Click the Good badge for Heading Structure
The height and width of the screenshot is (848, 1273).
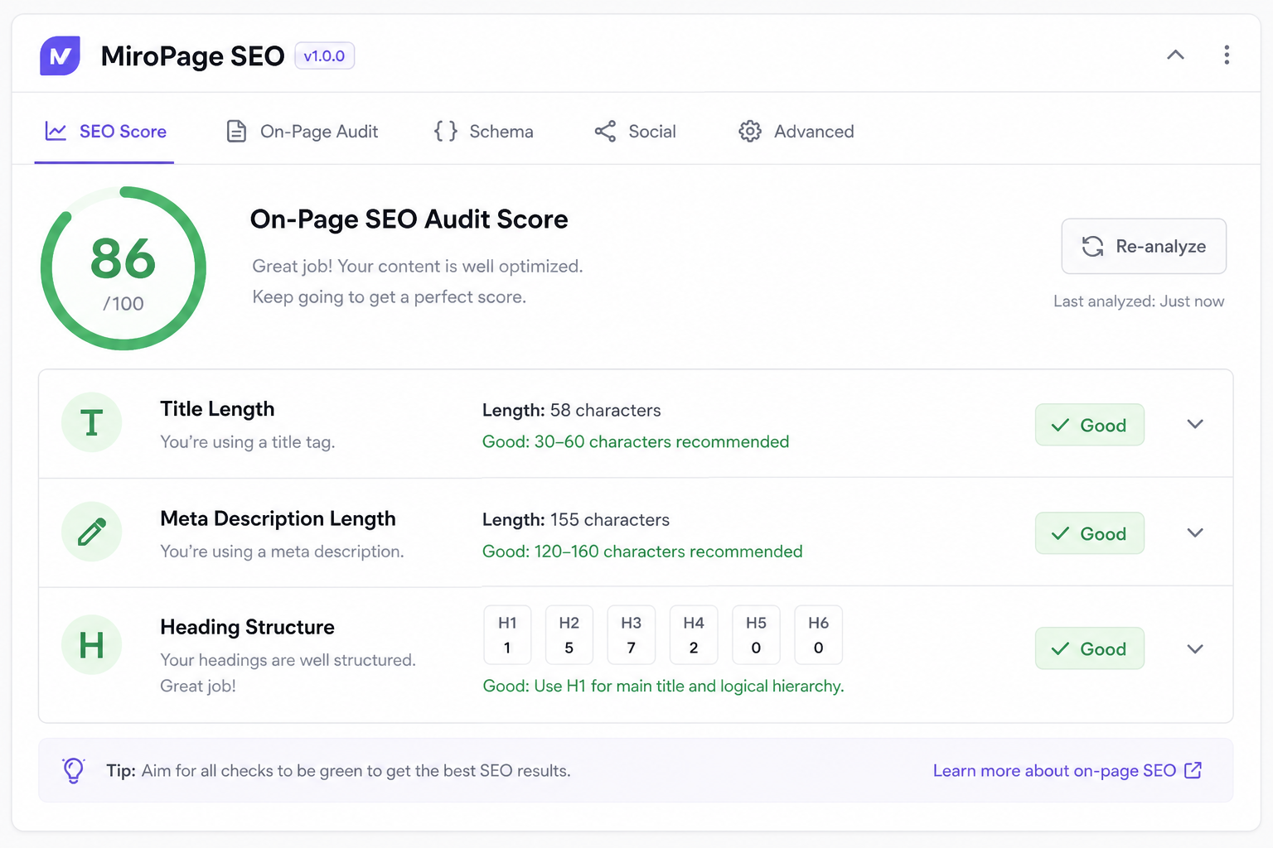point(1090,648)
